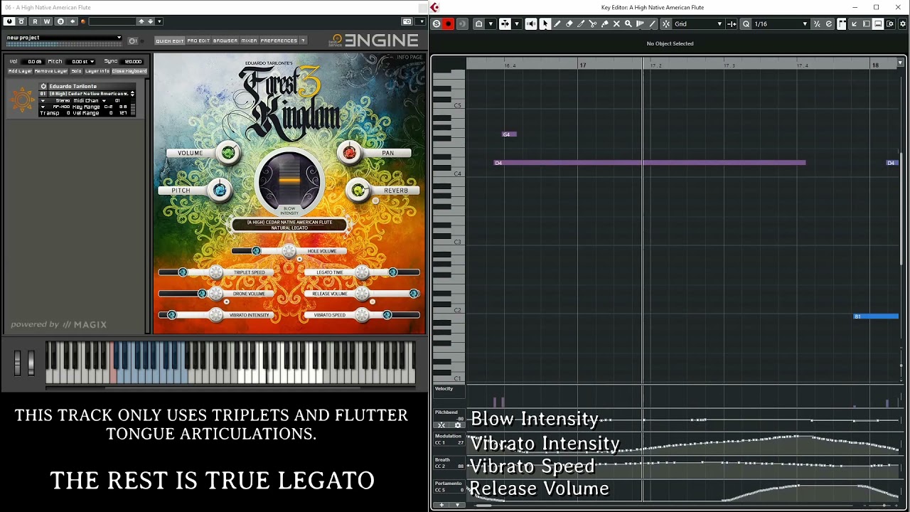Click the red Record in Editor button
Screen dimensions: 910x512
click(448, 24)
